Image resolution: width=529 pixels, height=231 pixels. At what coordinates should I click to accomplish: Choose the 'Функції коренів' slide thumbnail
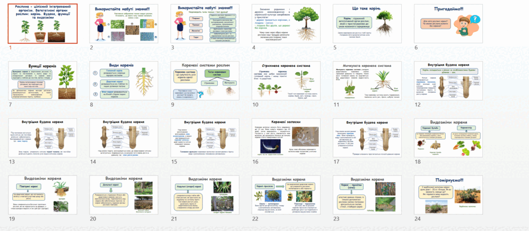[x=43, y=81]
